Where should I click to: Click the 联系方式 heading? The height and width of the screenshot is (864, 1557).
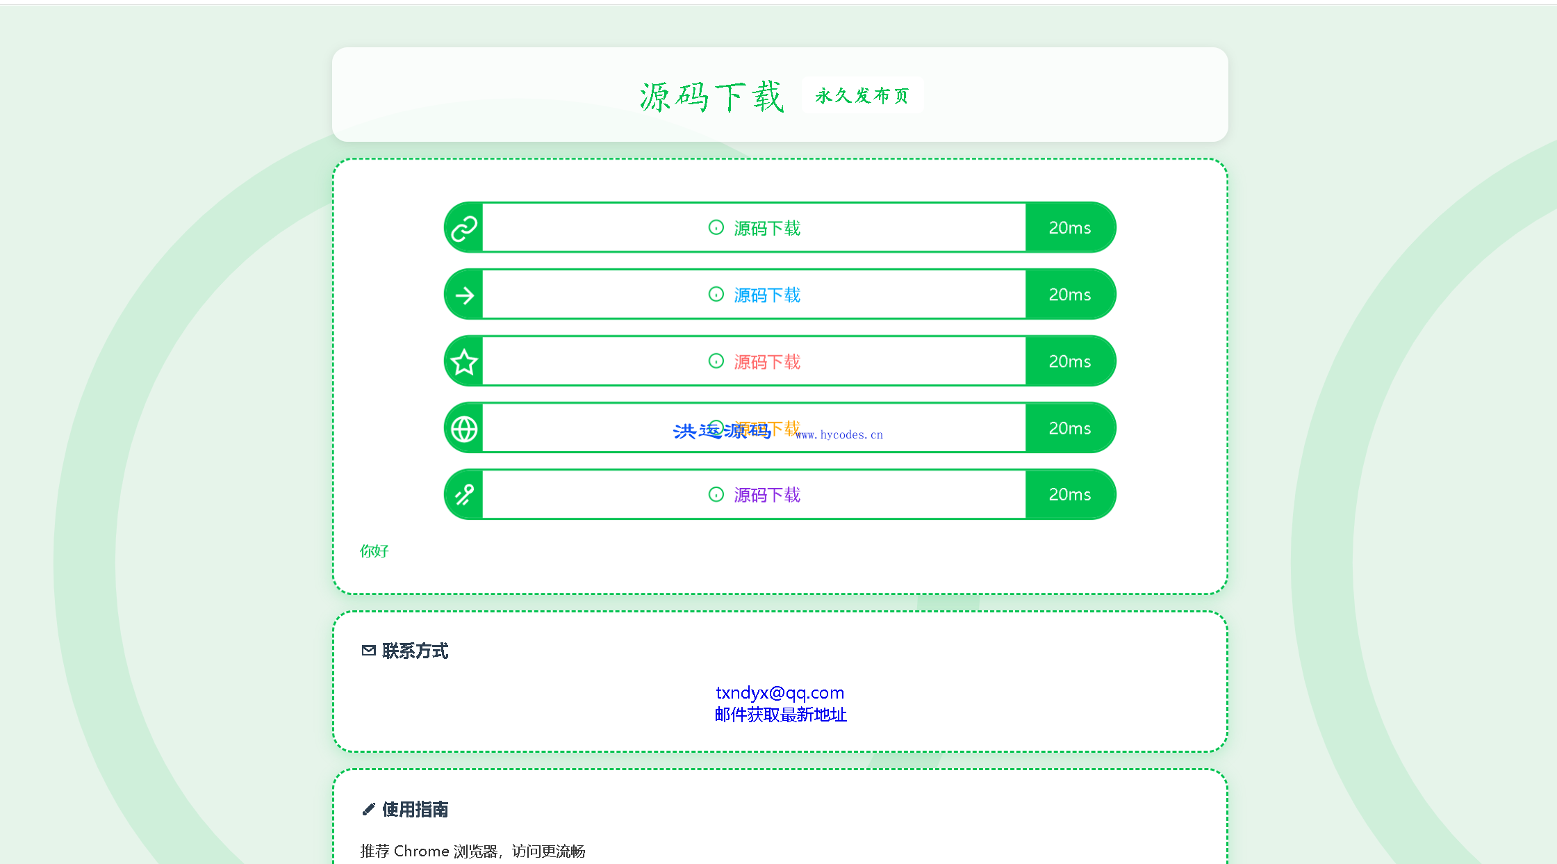415,651
